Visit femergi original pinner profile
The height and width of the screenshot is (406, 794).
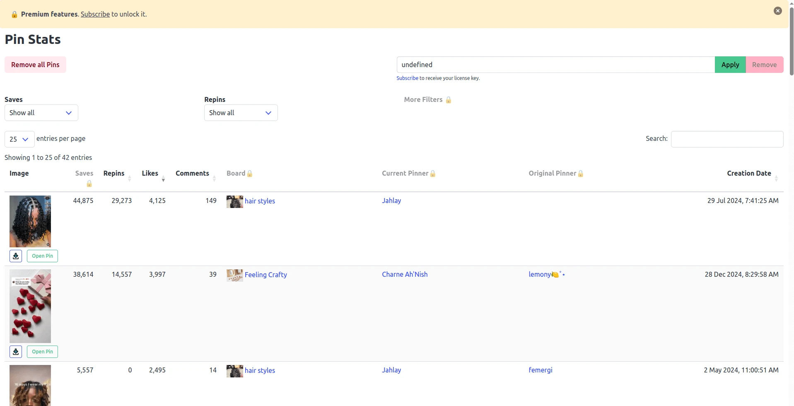coord(541,370)
